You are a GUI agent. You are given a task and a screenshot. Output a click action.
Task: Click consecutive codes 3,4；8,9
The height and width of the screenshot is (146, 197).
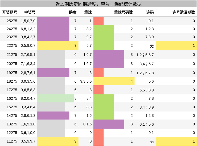[147, 107]
